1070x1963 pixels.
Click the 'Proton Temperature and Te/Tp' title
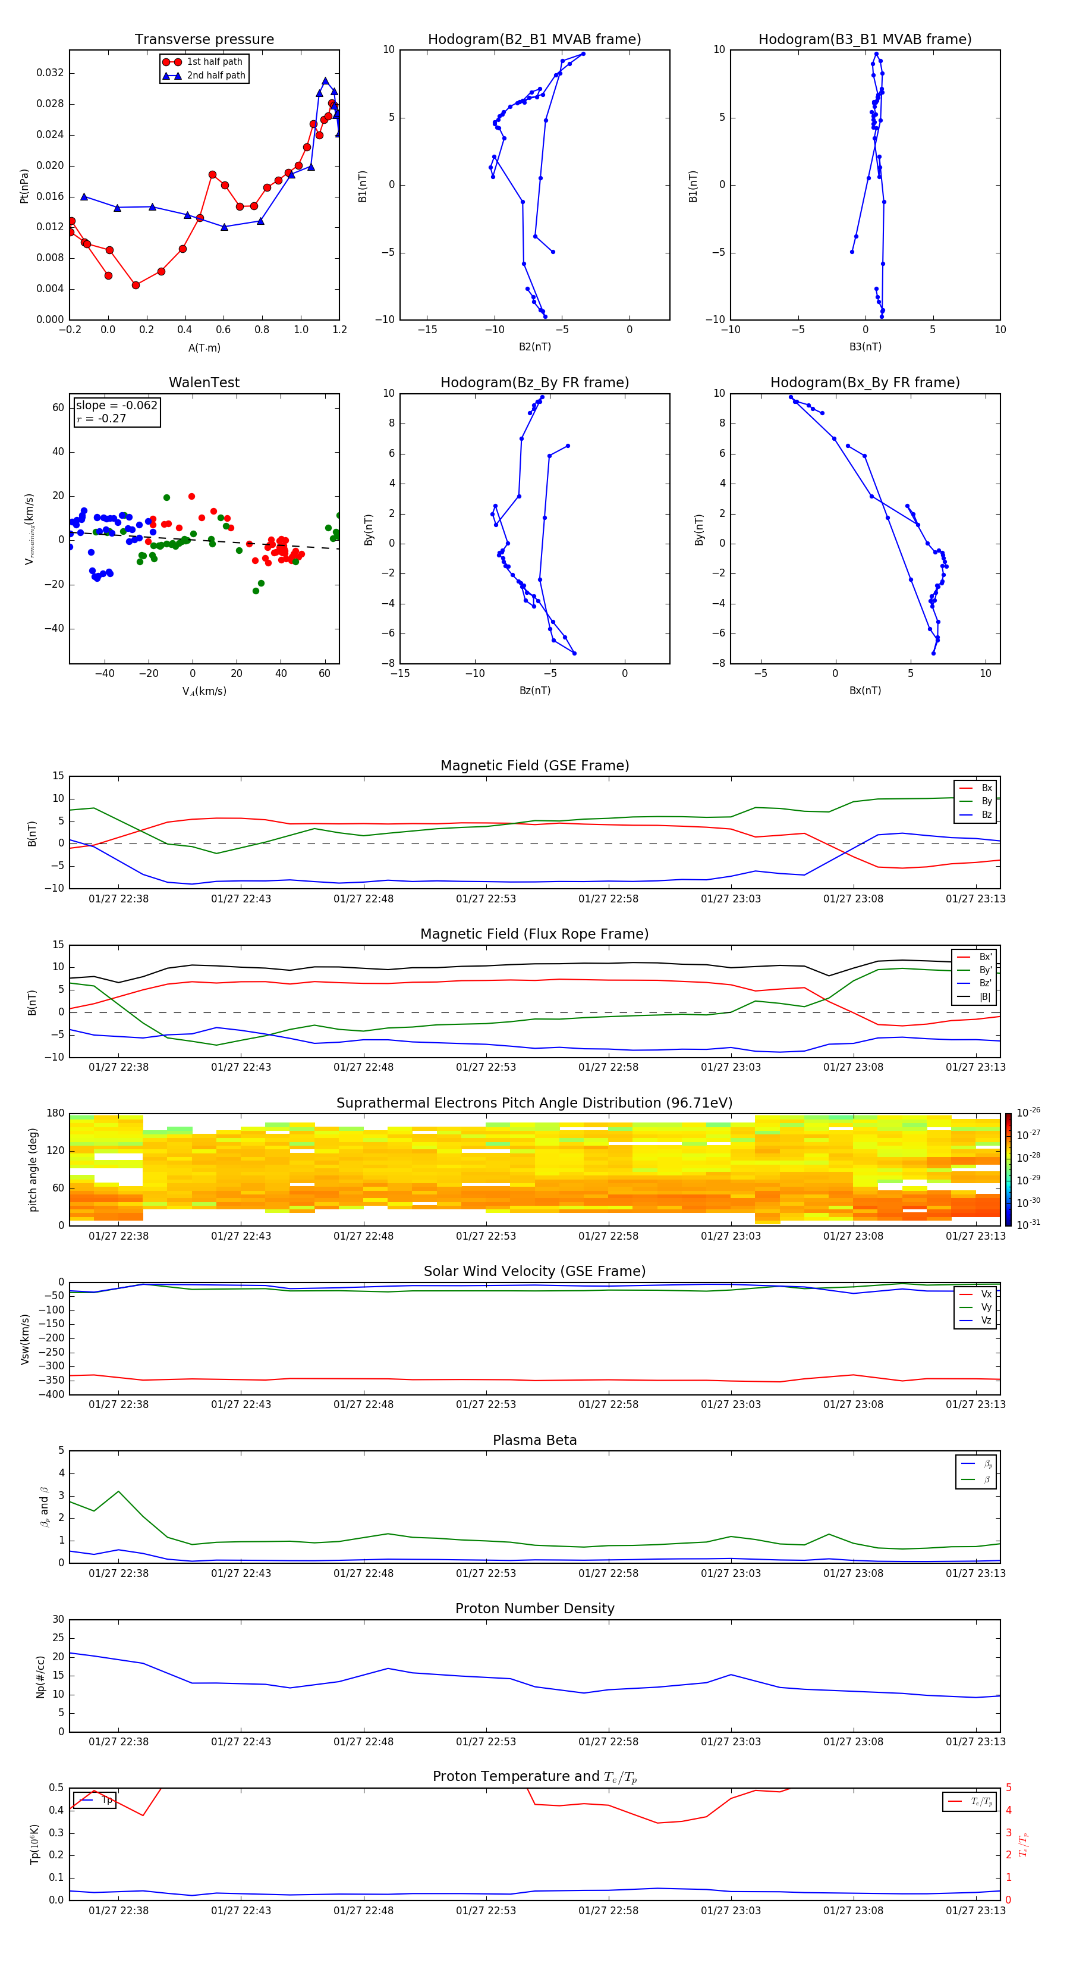coord(534,1777)
